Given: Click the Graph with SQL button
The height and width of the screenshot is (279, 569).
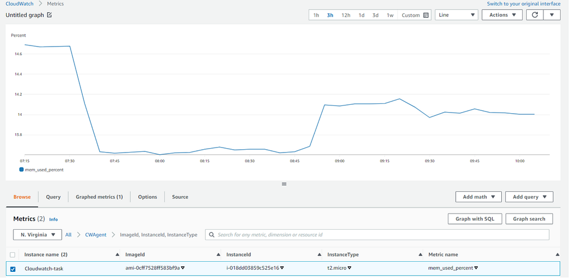Looking at the screenshot, I should click(x=475, y=219).
